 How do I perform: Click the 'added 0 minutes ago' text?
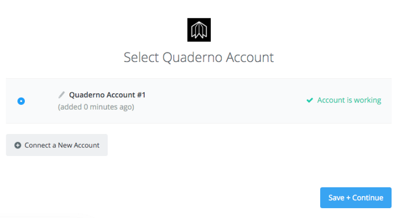point(96,107)
